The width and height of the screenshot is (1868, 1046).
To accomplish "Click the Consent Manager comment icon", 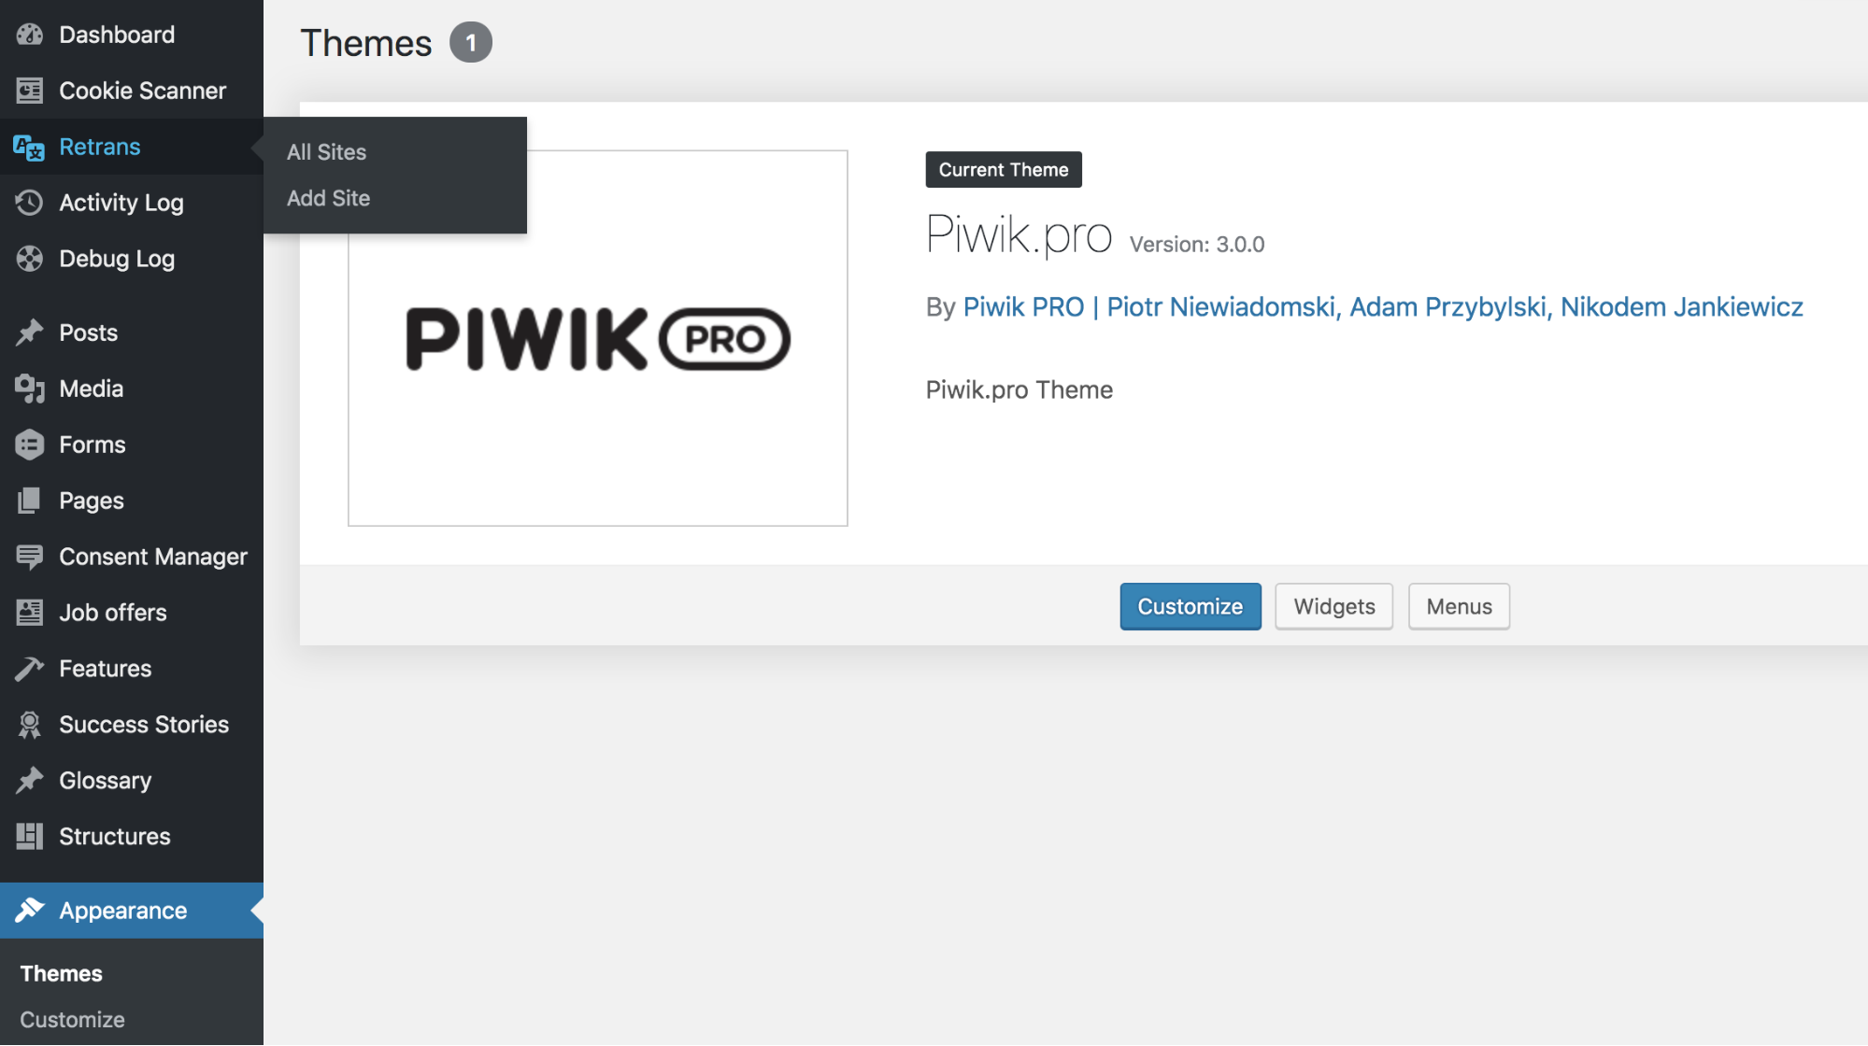I will [x=30, y=557].
